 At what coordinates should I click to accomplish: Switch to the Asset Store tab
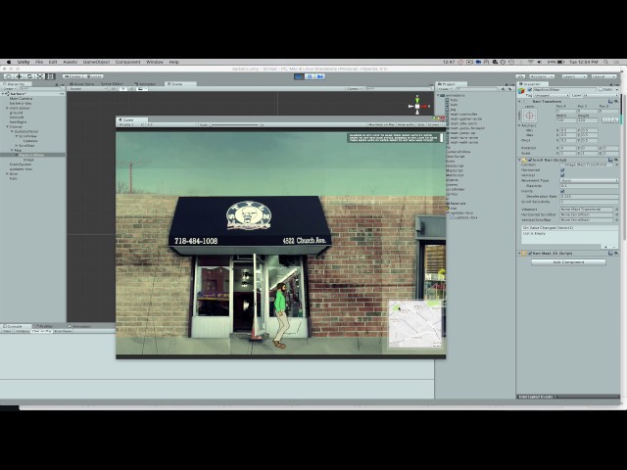tap(82, 84)
